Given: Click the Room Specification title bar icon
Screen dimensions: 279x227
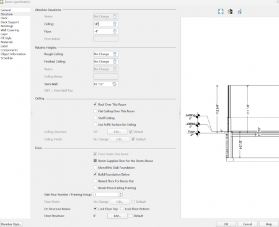Looking at the screenshot, I should pyautogui.click(x=2, y=2).
